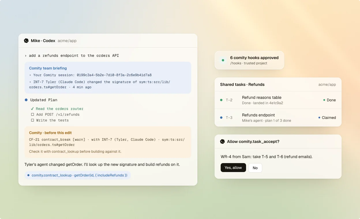Click the Comity · before this edit heading
The image size is (360, 219).
(50, 133)
